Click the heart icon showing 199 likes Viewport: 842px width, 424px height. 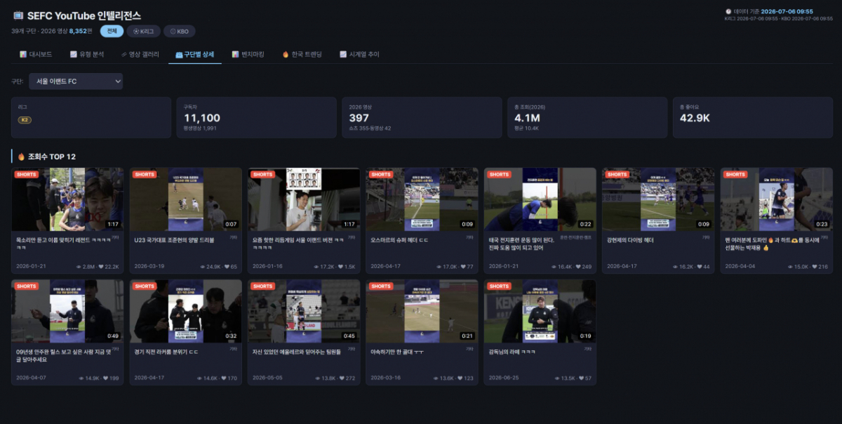click(x=105, y=379)
